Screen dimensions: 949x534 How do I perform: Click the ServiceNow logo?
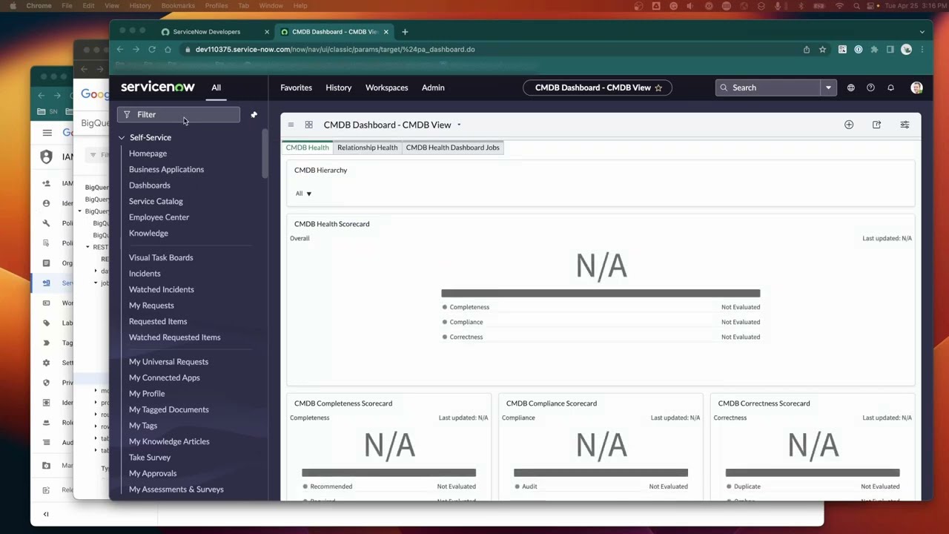158,88
